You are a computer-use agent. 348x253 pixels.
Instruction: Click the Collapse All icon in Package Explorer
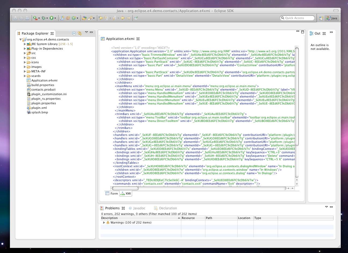pos(74,34)
